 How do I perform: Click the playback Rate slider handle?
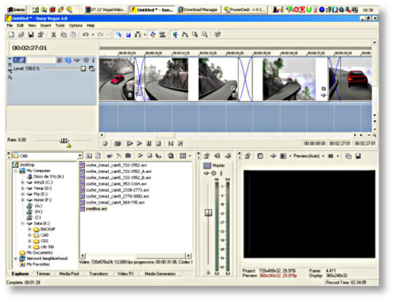[64, 140]
